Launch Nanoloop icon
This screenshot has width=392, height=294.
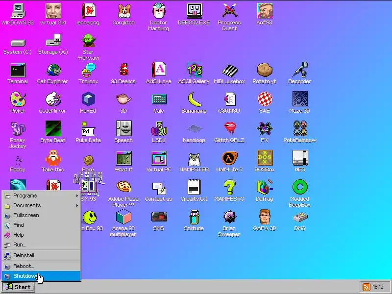pyautogui.click(x=194, y=129)
